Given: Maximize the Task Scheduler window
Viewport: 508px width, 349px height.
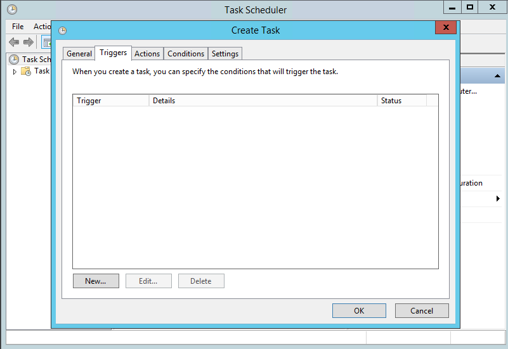Looking at the screenshot, I should pos(470,7).
